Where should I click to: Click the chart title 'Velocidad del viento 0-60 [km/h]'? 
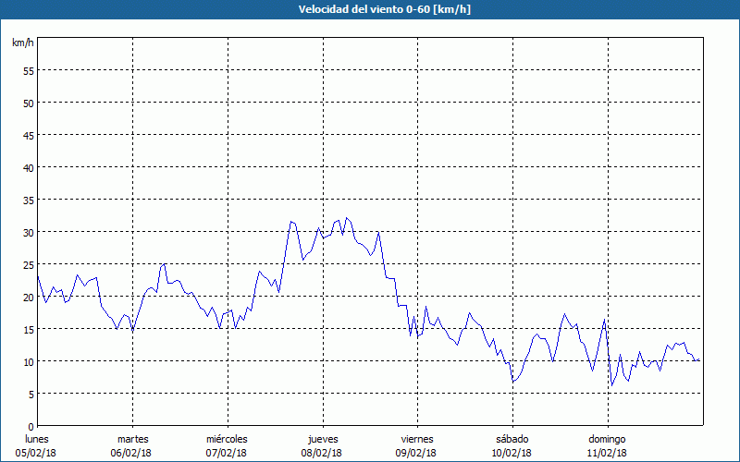(369, 9)
